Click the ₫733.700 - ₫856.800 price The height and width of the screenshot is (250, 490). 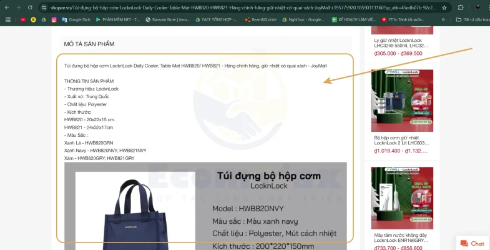pyautogui.click(x=398, y=247)
